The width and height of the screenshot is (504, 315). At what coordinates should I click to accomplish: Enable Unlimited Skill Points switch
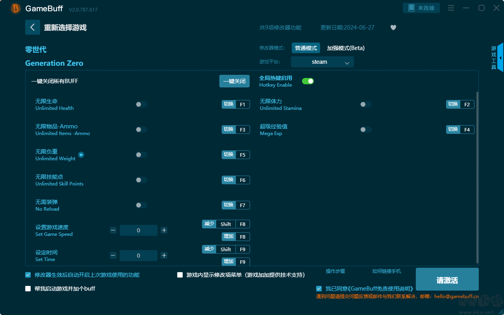click(x=141, y=180)
